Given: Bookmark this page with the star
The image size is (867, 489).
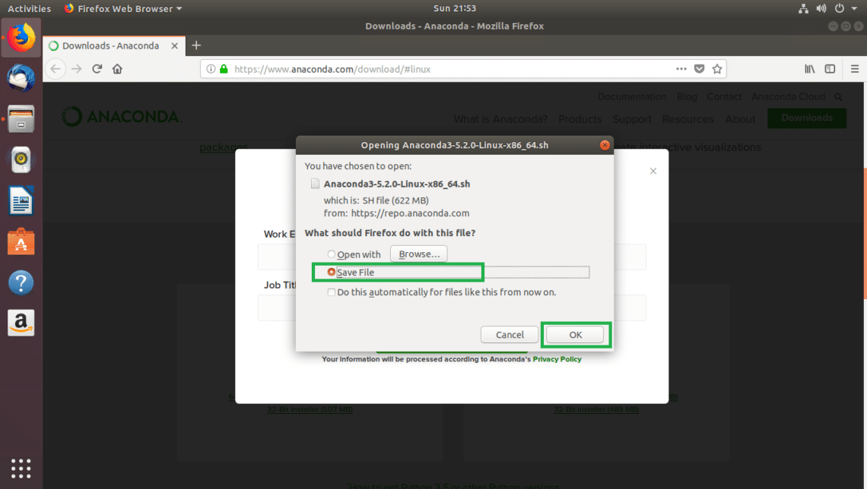Looking at the screenshot, I should click(717, 69).
